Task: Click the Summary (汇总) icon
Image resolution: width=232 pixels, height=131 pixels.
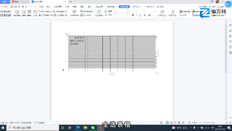Action: (35, 13)
